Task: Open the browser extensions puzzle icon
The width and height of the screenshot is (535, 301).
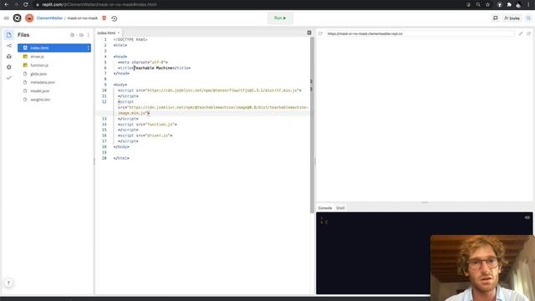Action: coord(509,4)
